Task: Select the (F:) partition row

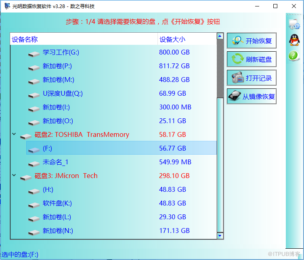Action: (x=122, y=148)
